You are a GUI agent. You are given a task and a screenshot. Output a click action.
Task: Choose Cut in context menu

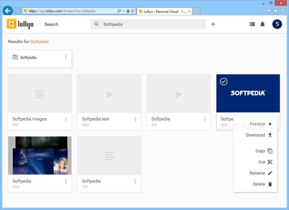(255, 162)
